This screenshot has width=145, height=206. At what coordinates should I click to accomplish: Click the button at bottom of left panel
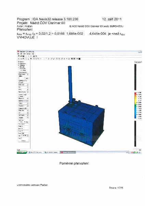tap(23, 140)
